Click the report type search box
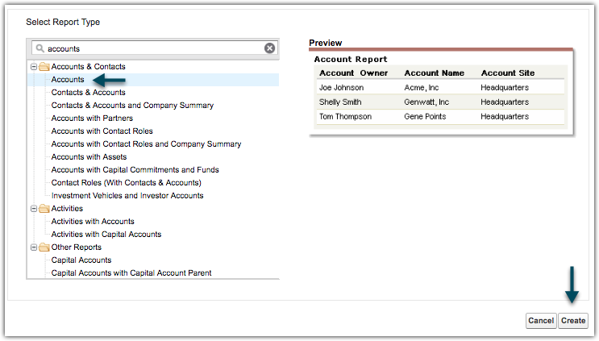 pyautogui.click(x=154, y=48)
